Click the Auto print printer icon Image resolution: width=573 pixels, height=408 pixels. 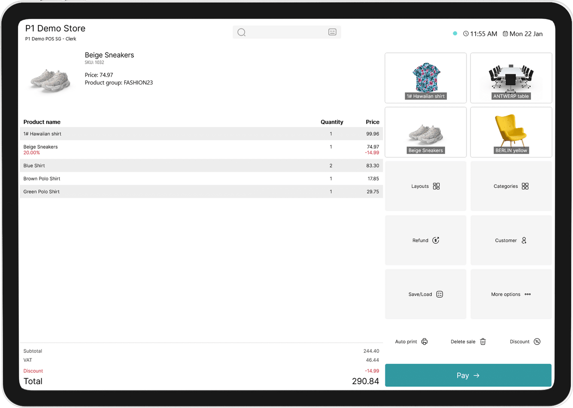(424, 341)
